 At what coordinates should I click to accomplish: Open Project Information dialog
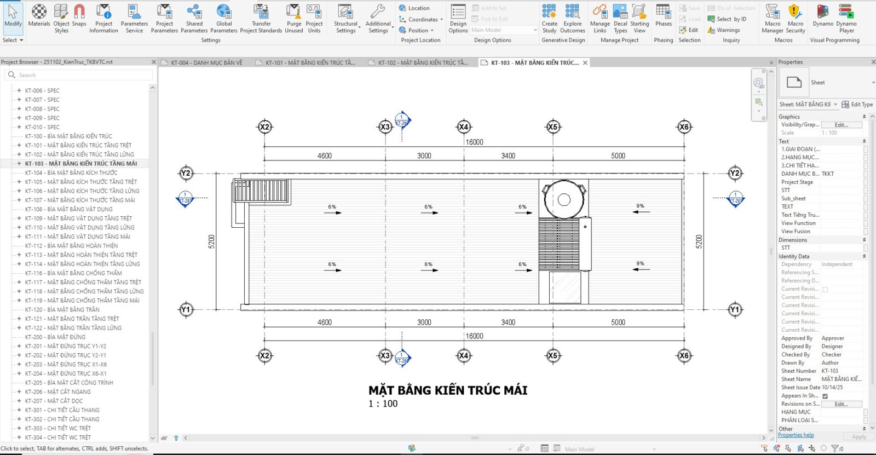(x=103, y=19)
